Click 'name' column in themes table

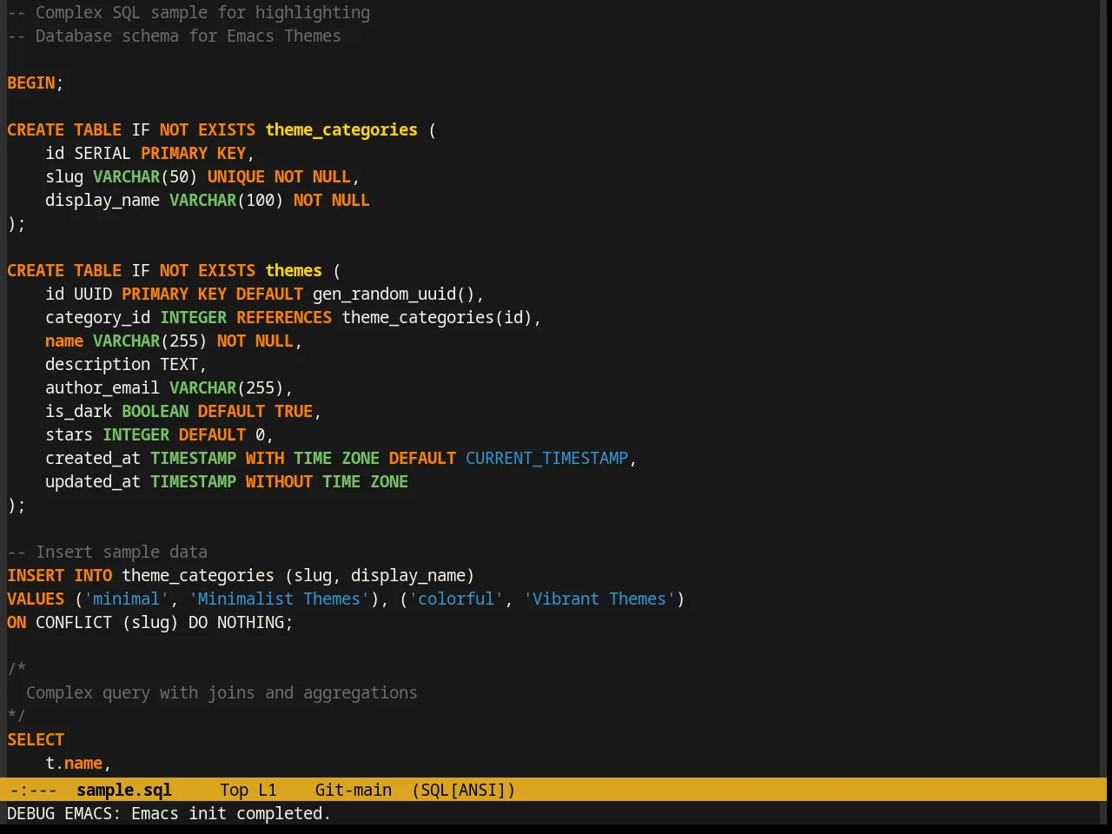point(64,341)
